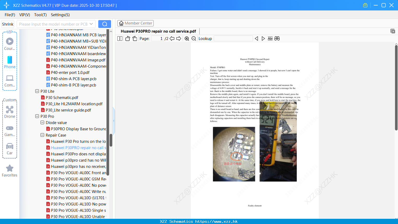Find previous lookup match
This screenshot has height=224, width=398.
[256, 39]
